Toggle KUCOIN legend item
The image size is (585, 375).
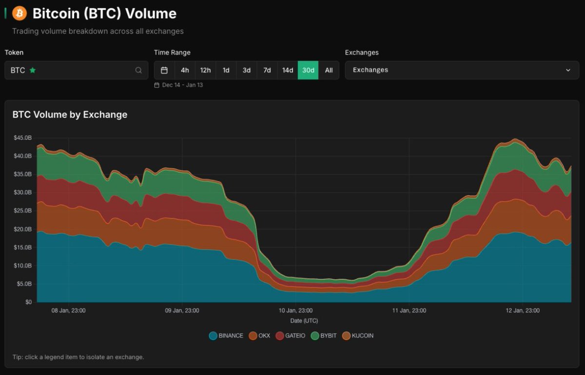pos(358,336)
